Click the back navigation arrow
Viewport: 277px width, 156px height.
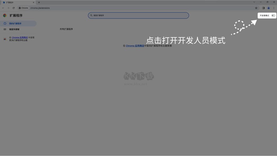[3, 8]
